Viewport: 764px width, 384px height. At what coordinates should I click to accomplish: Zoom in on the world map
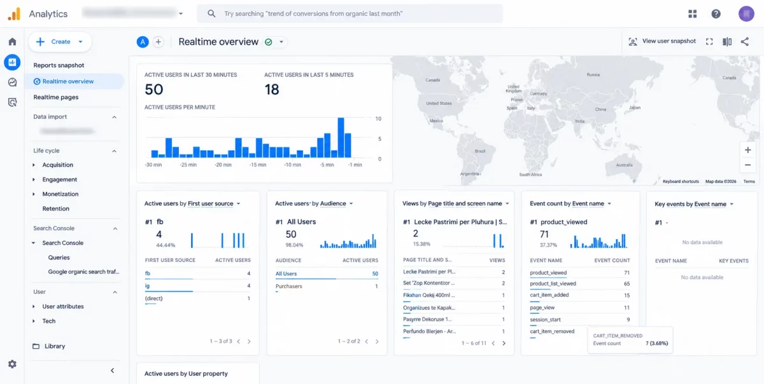point(747,150)
